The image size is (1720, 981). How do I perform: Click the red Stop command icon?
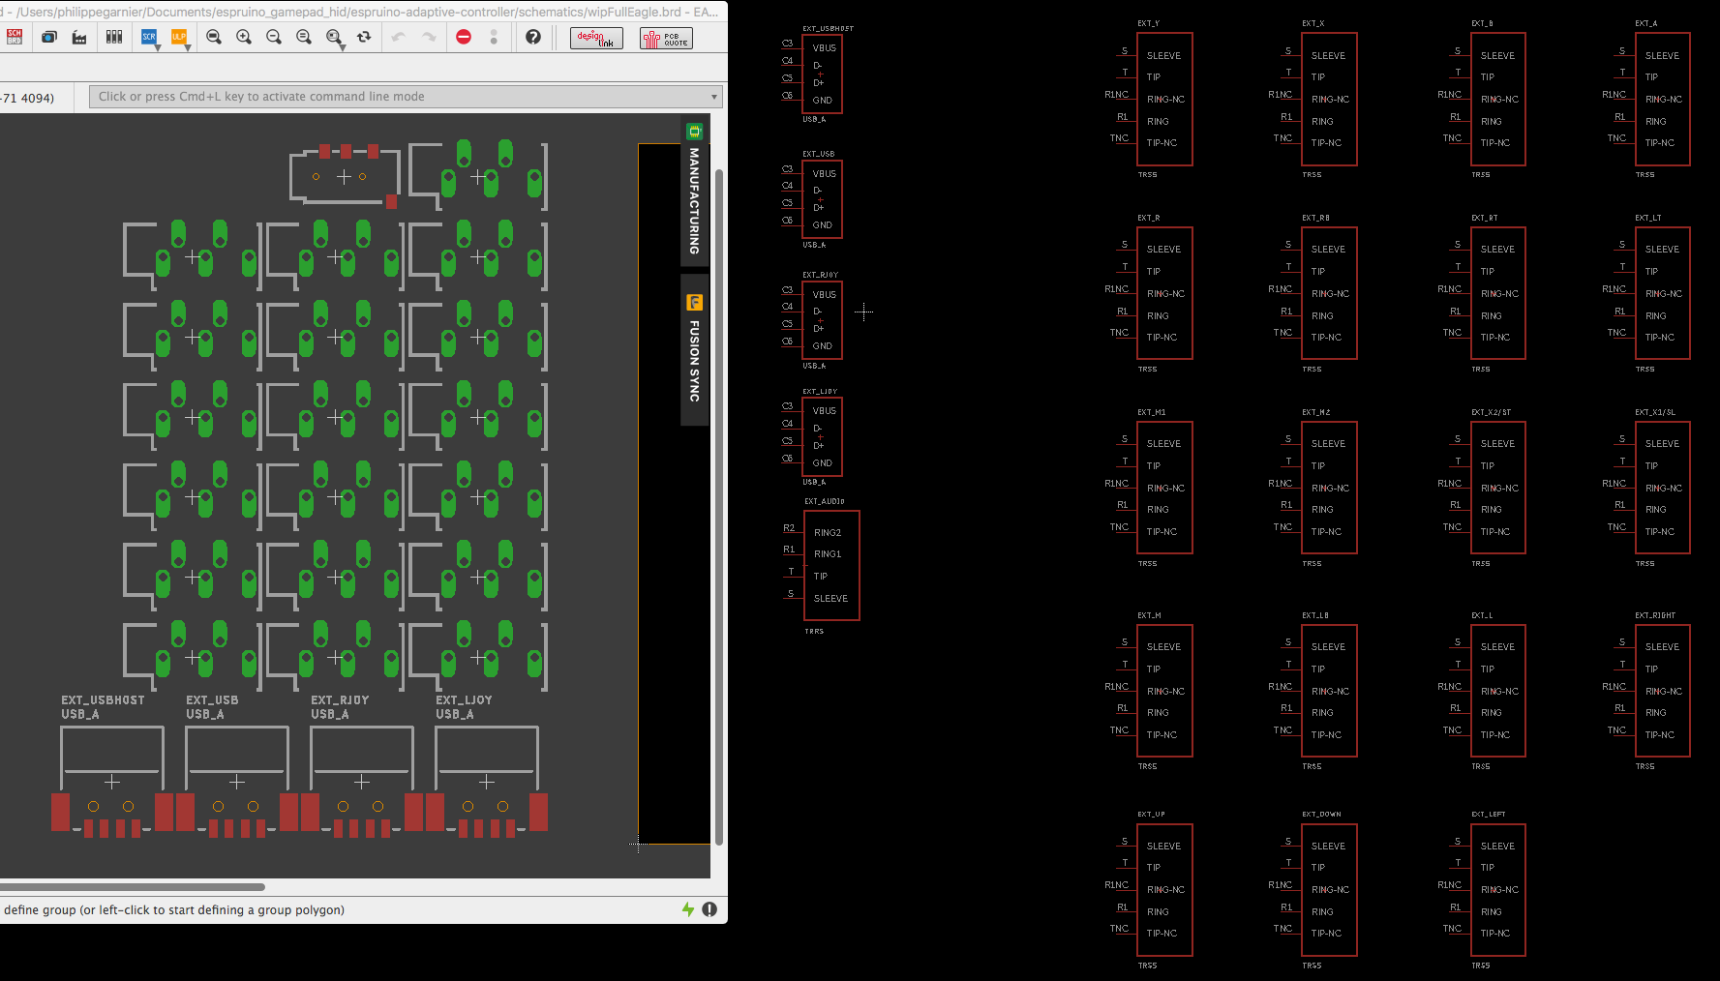coord(464,37)
